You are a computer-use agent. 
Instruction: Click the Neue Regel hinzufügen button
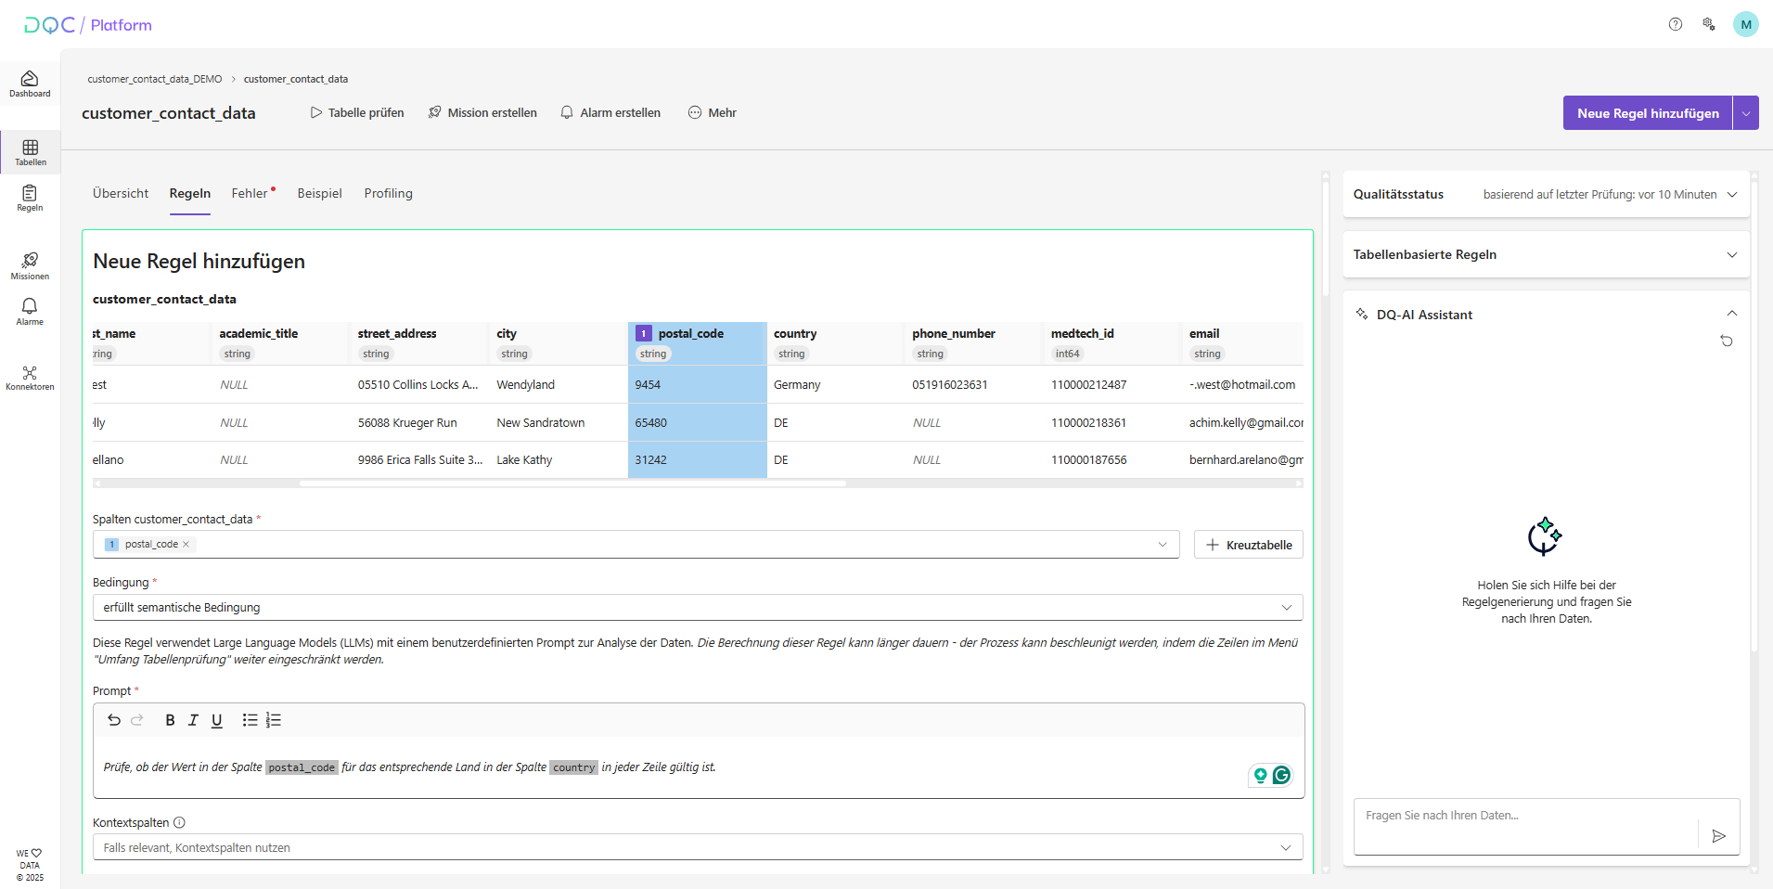(1647, 113)
